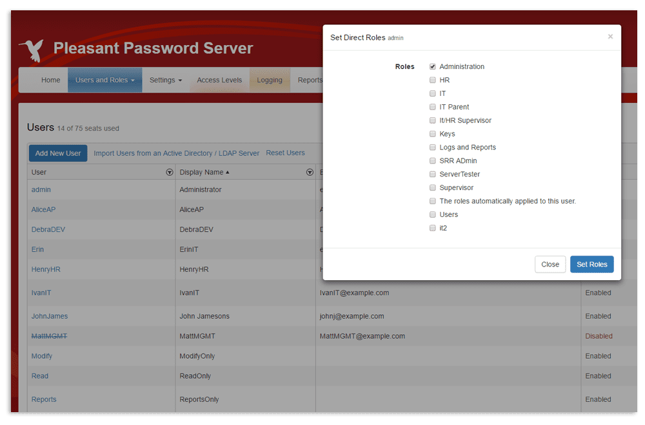The width and height of the screenshot is (645, 425).
Task: Click the Set Roles button
Action: pos(591,265)
